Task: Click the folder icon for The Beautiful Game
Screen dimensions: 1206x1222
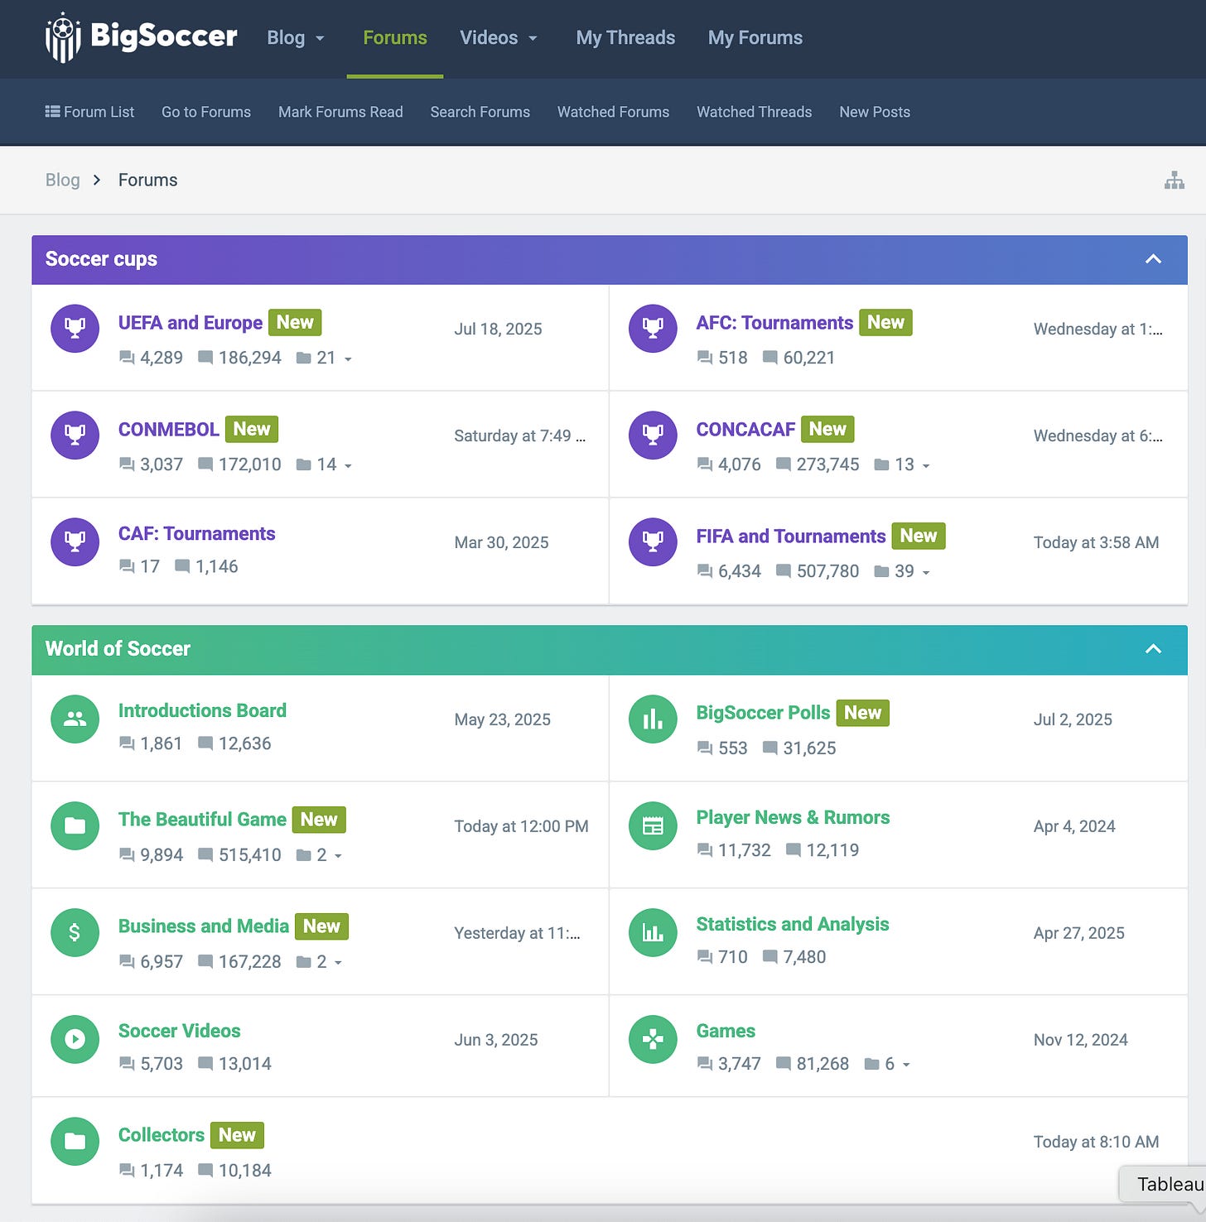Action: [x=75, y=826]
